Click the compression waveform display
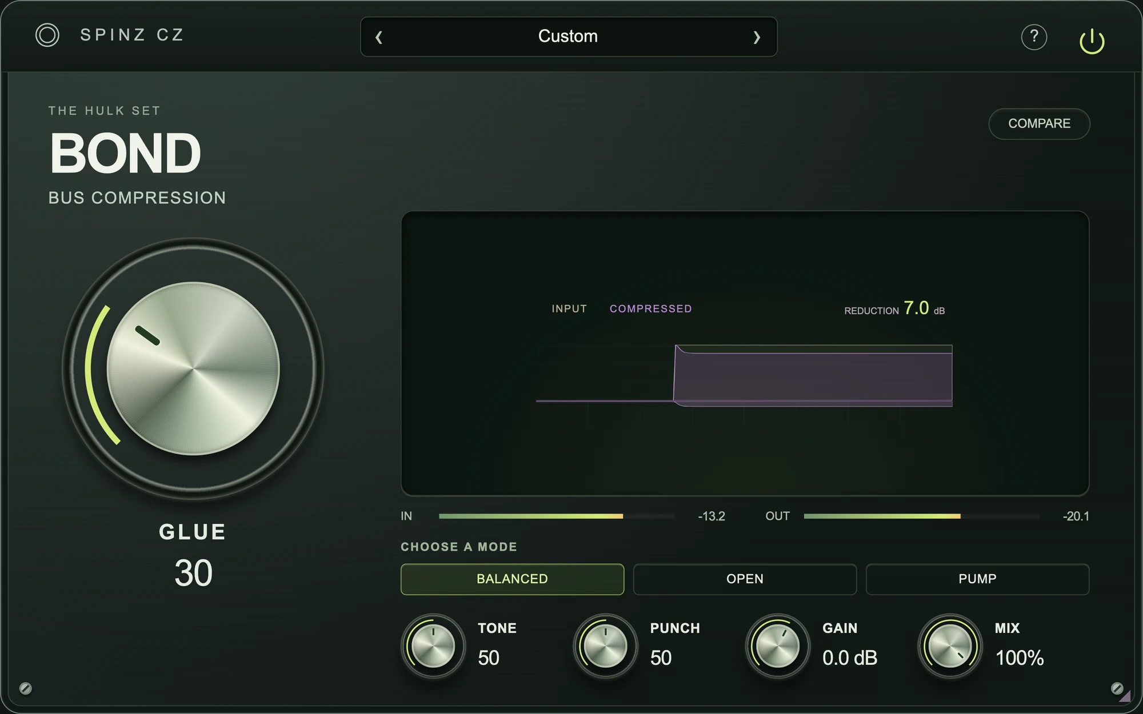This screenshot has height=714, width=1143. pos(745,353)
